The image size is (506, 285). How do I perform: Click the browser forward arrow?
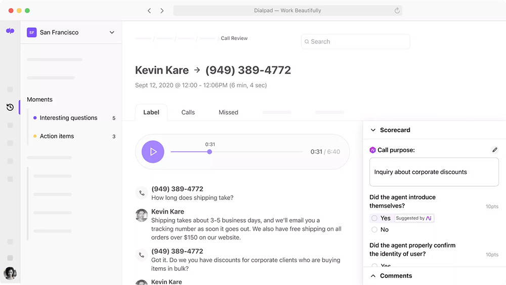(162, 11)
